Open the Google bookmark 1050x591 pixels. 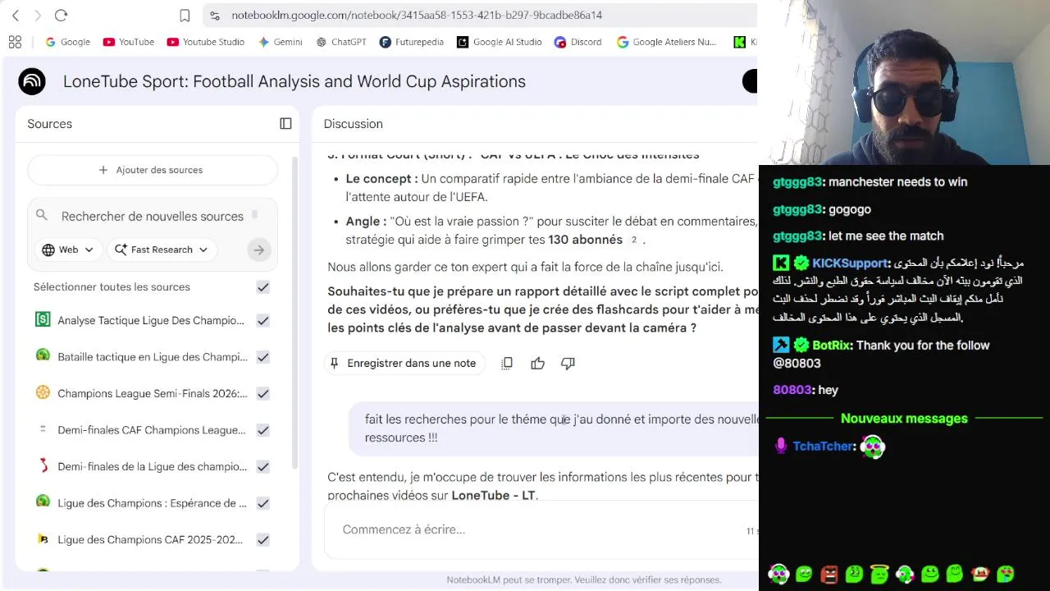pyautogui.click(x=67, y=42)
